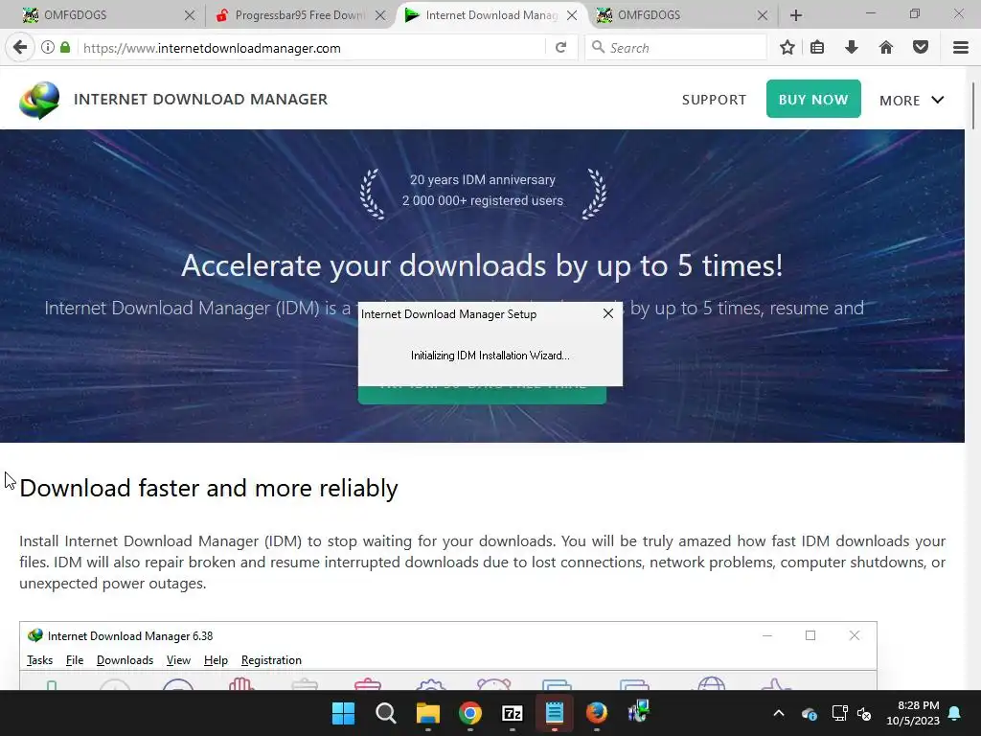Open Help menu in IDM screenshot
981x736 pixels.
[x=216, y=660]
